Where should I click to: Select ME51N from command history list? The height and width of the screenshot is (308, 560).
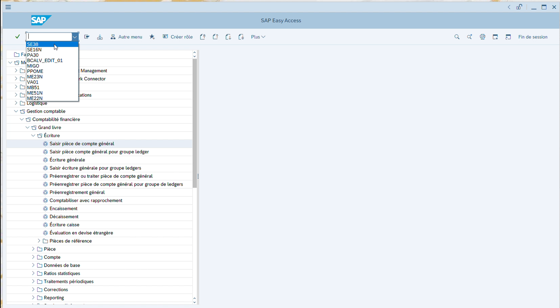(52, 93)
